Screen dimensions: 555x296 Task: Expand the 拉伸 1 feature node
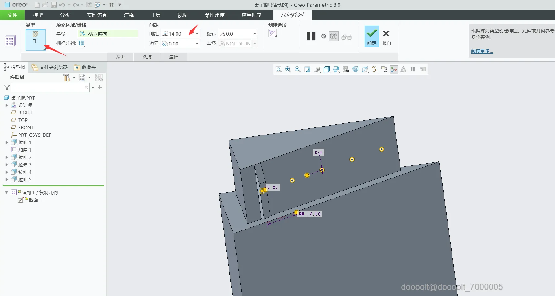pyautogui.click(x=7, y=142)
